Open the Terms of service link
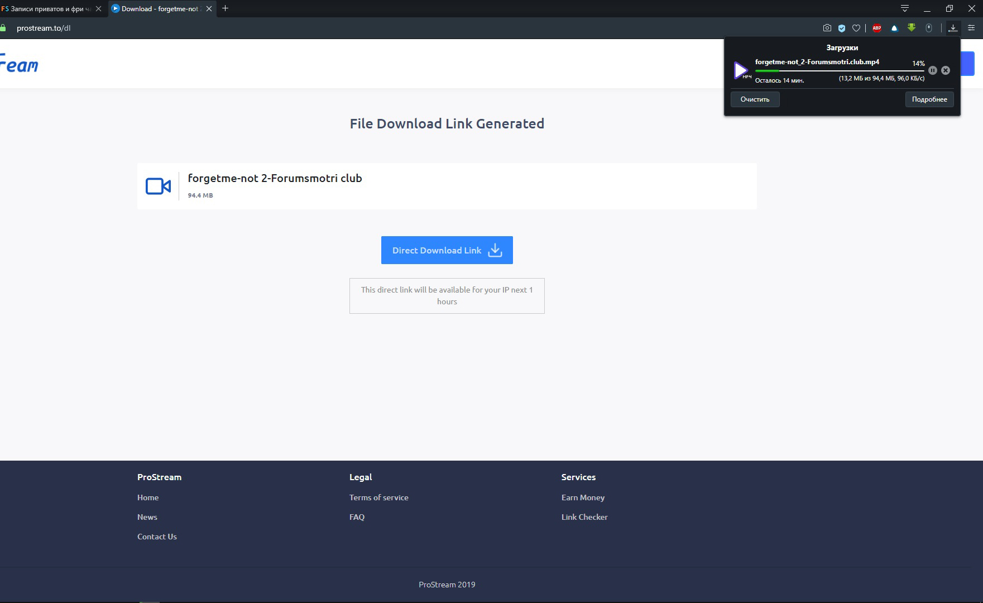 (378, 497)
